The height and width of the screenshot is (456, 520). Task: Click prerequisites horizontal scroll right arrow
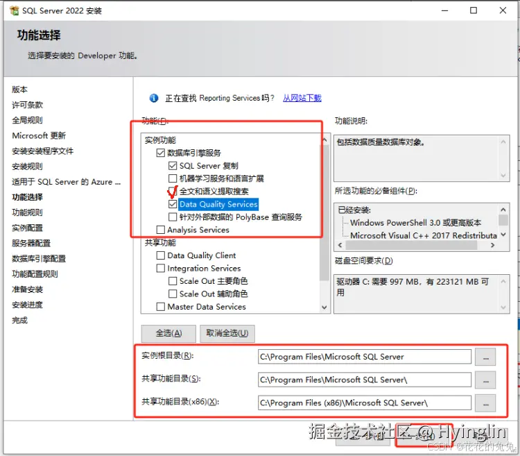click(492, 245)
